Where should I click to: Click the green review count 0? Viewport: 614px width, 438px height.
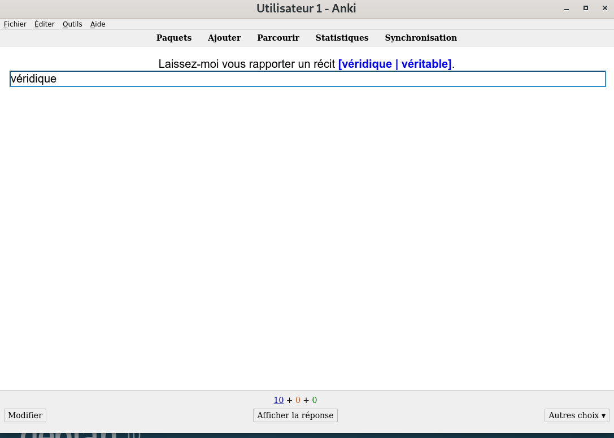click(315, 400)
